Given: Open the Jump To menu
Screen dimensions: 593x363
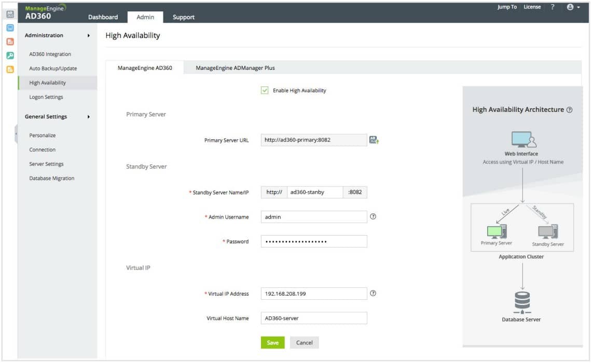Looking at the screenshot, I should pos(508,7).
